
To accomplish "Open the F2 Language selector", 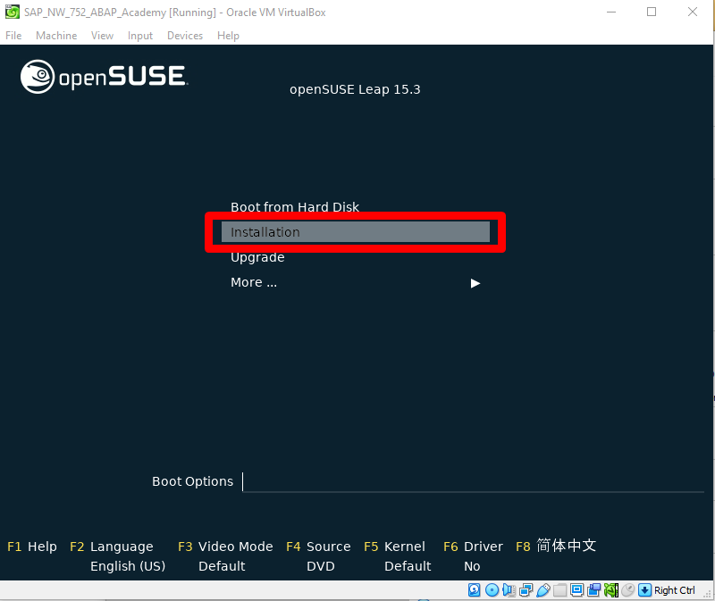I will (111, 547).
